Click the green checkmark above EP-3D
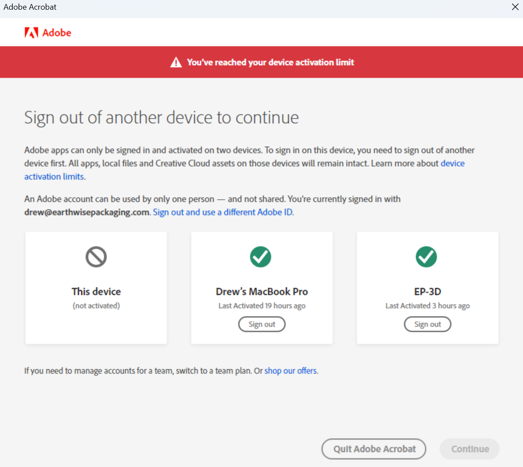 coord(426,257)
